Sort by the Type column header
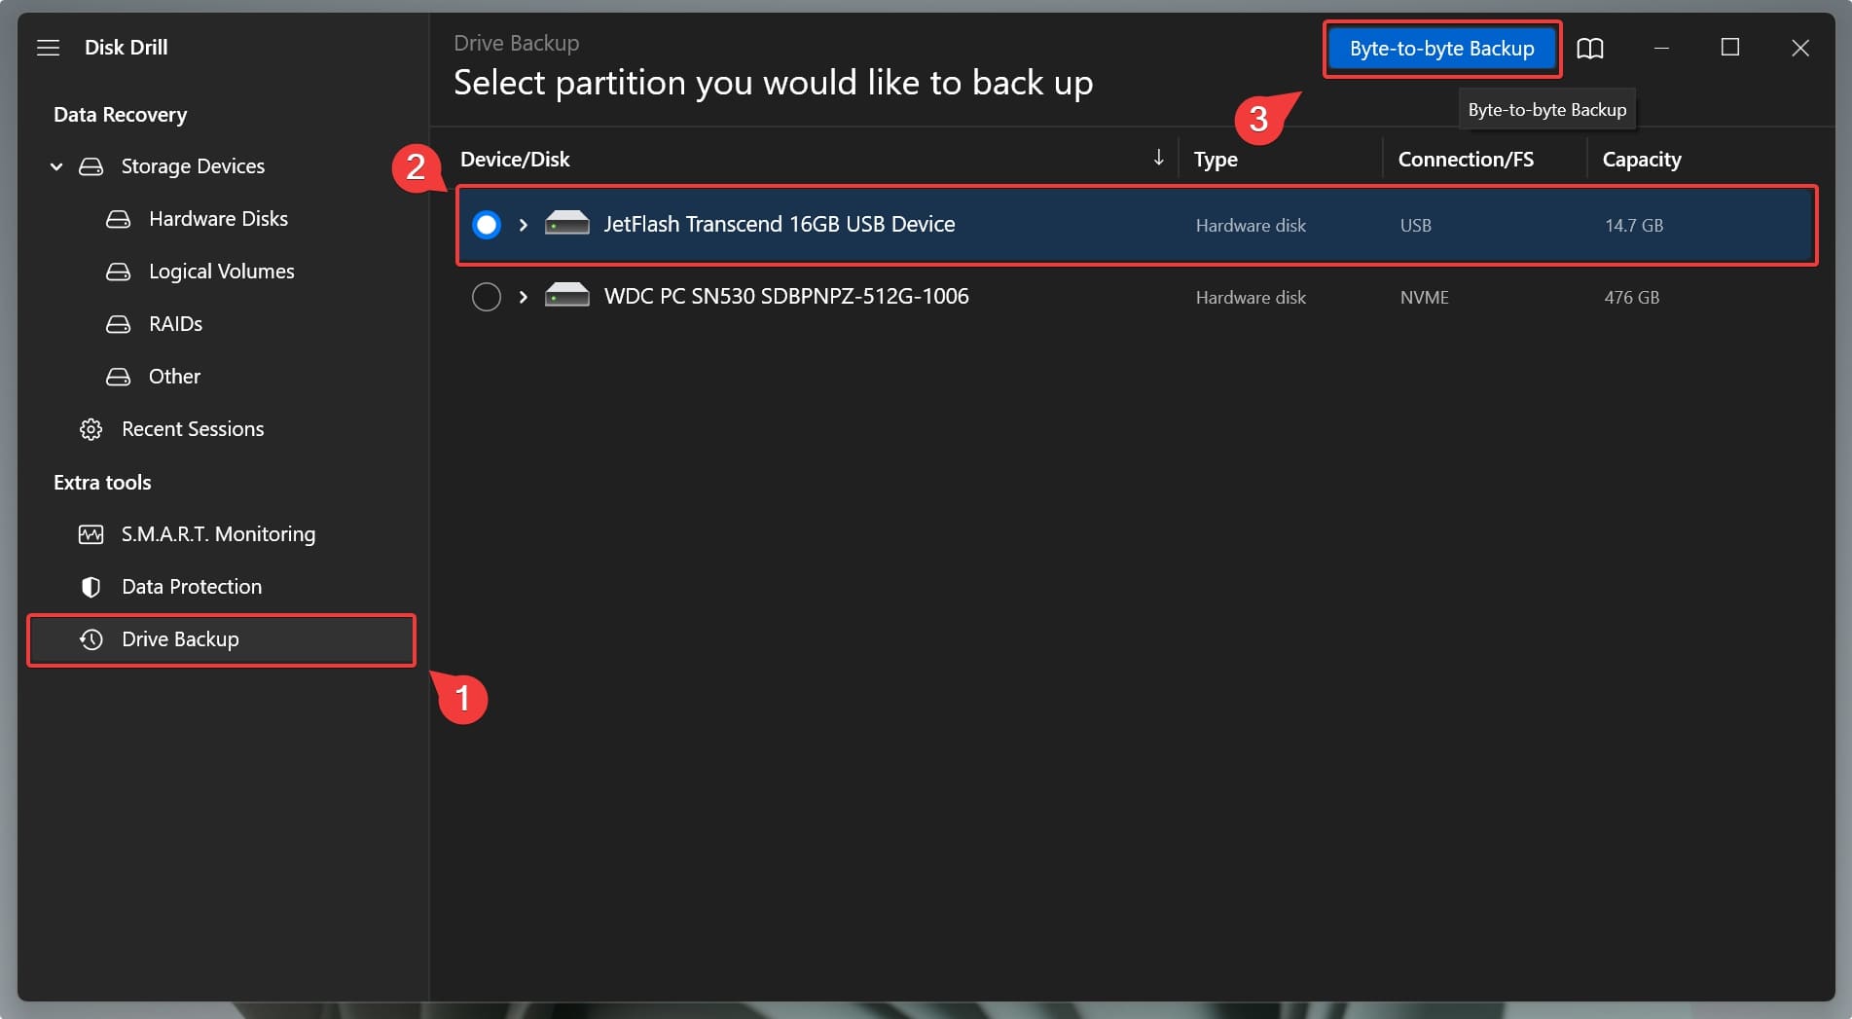The image size is (1852, 1019). [x=1216, y=160]
